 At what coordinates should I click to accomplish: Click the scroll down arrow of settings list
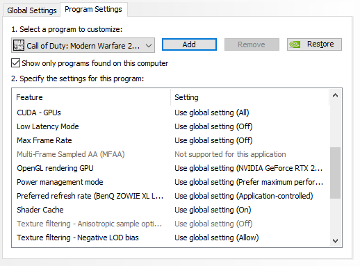click(335, 241)
